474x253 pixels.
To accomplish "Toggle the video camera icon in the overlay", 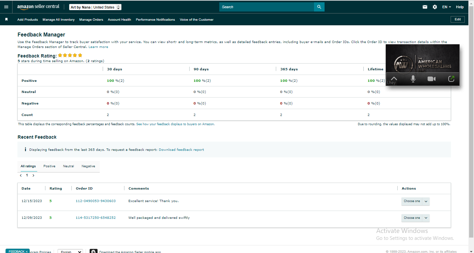I will 431,79.
